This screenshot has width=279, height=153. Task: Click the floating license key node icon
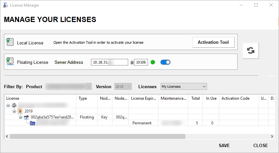point(26,117)
